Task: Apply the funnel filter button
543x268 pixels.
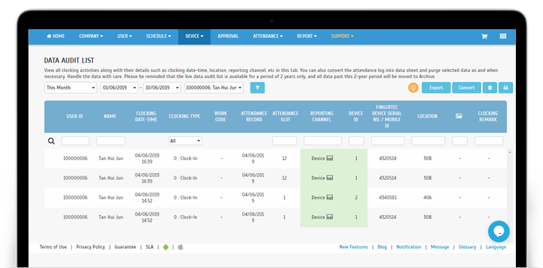Action: (257, 88)
